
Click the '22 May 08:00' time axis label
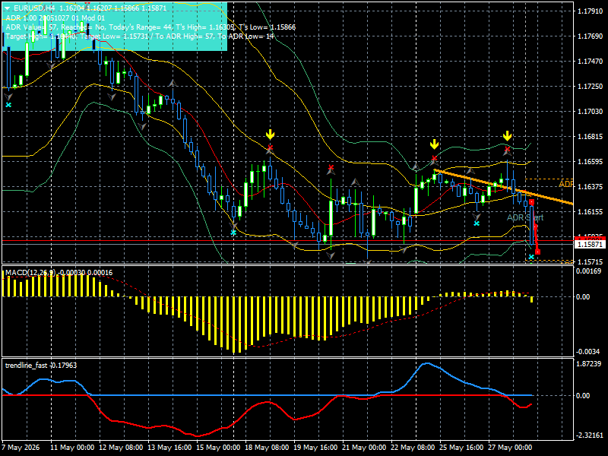(413, 448)
